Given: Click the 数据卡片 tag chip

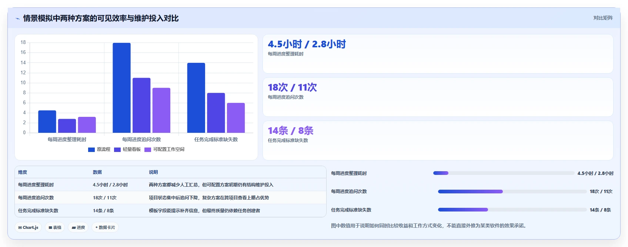Looking at the screenshot, I should coord(105,227).
